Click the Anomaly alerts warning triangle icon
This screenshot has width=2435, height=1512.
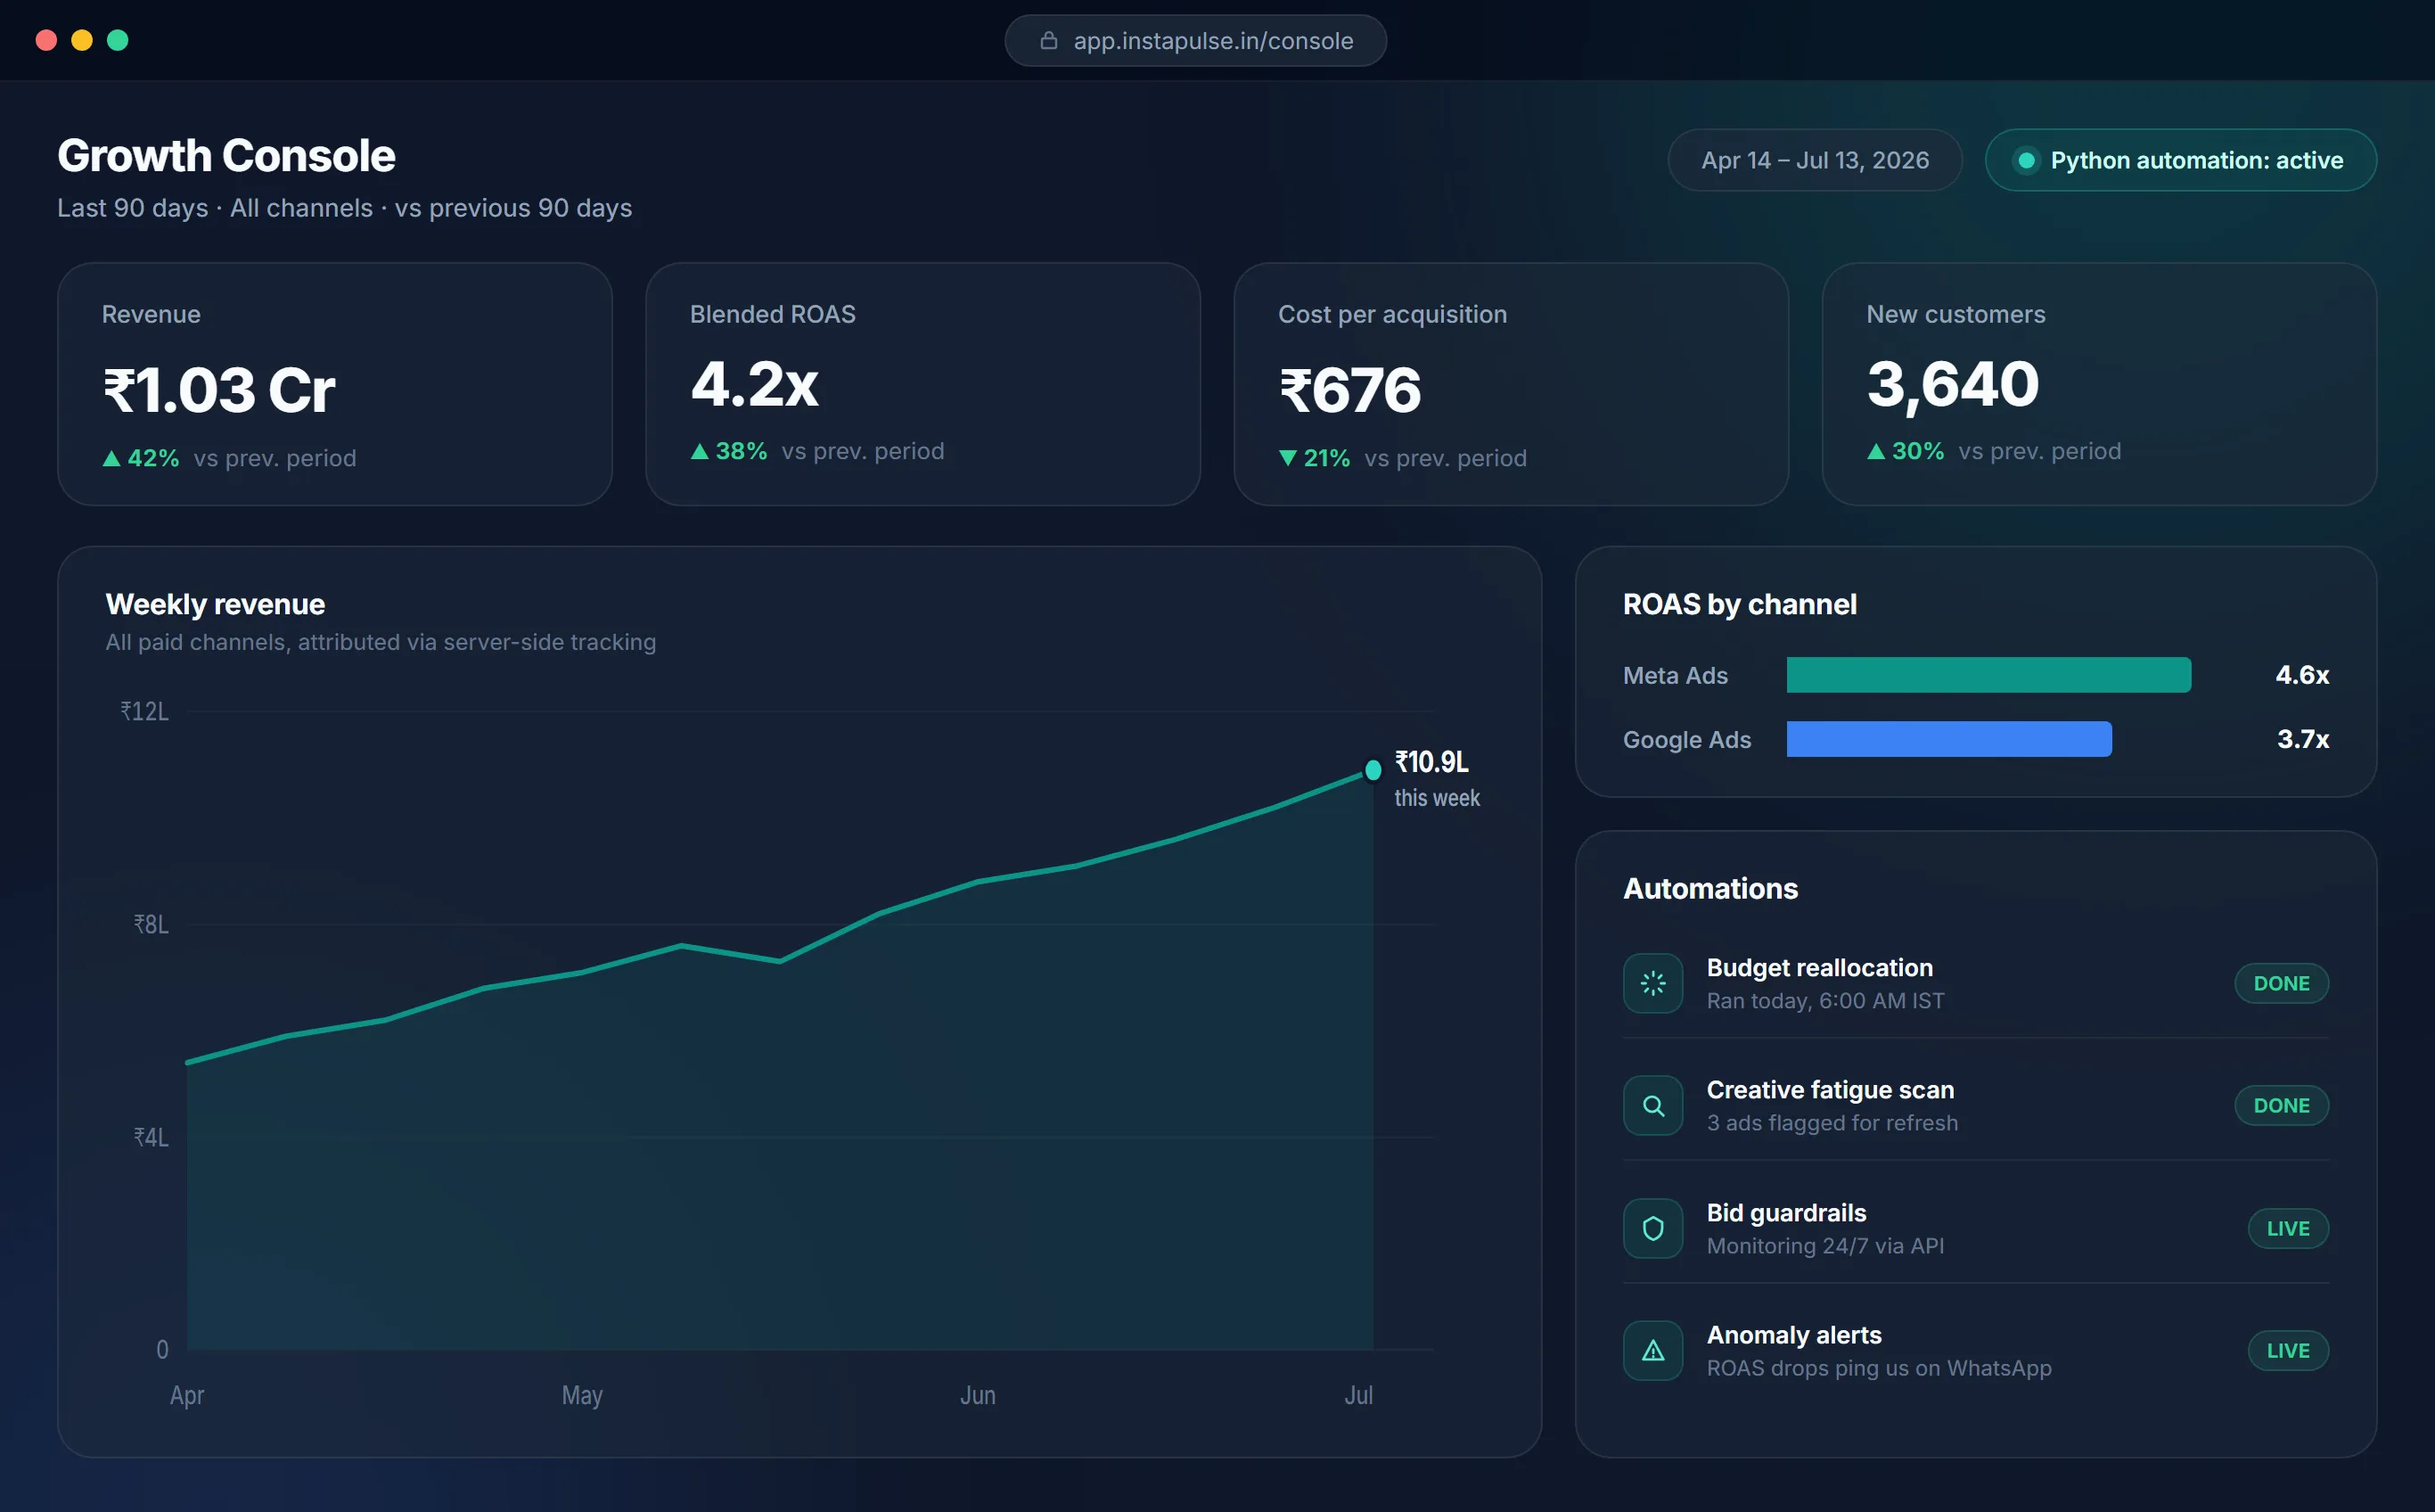click(x=1653, y=1350)
